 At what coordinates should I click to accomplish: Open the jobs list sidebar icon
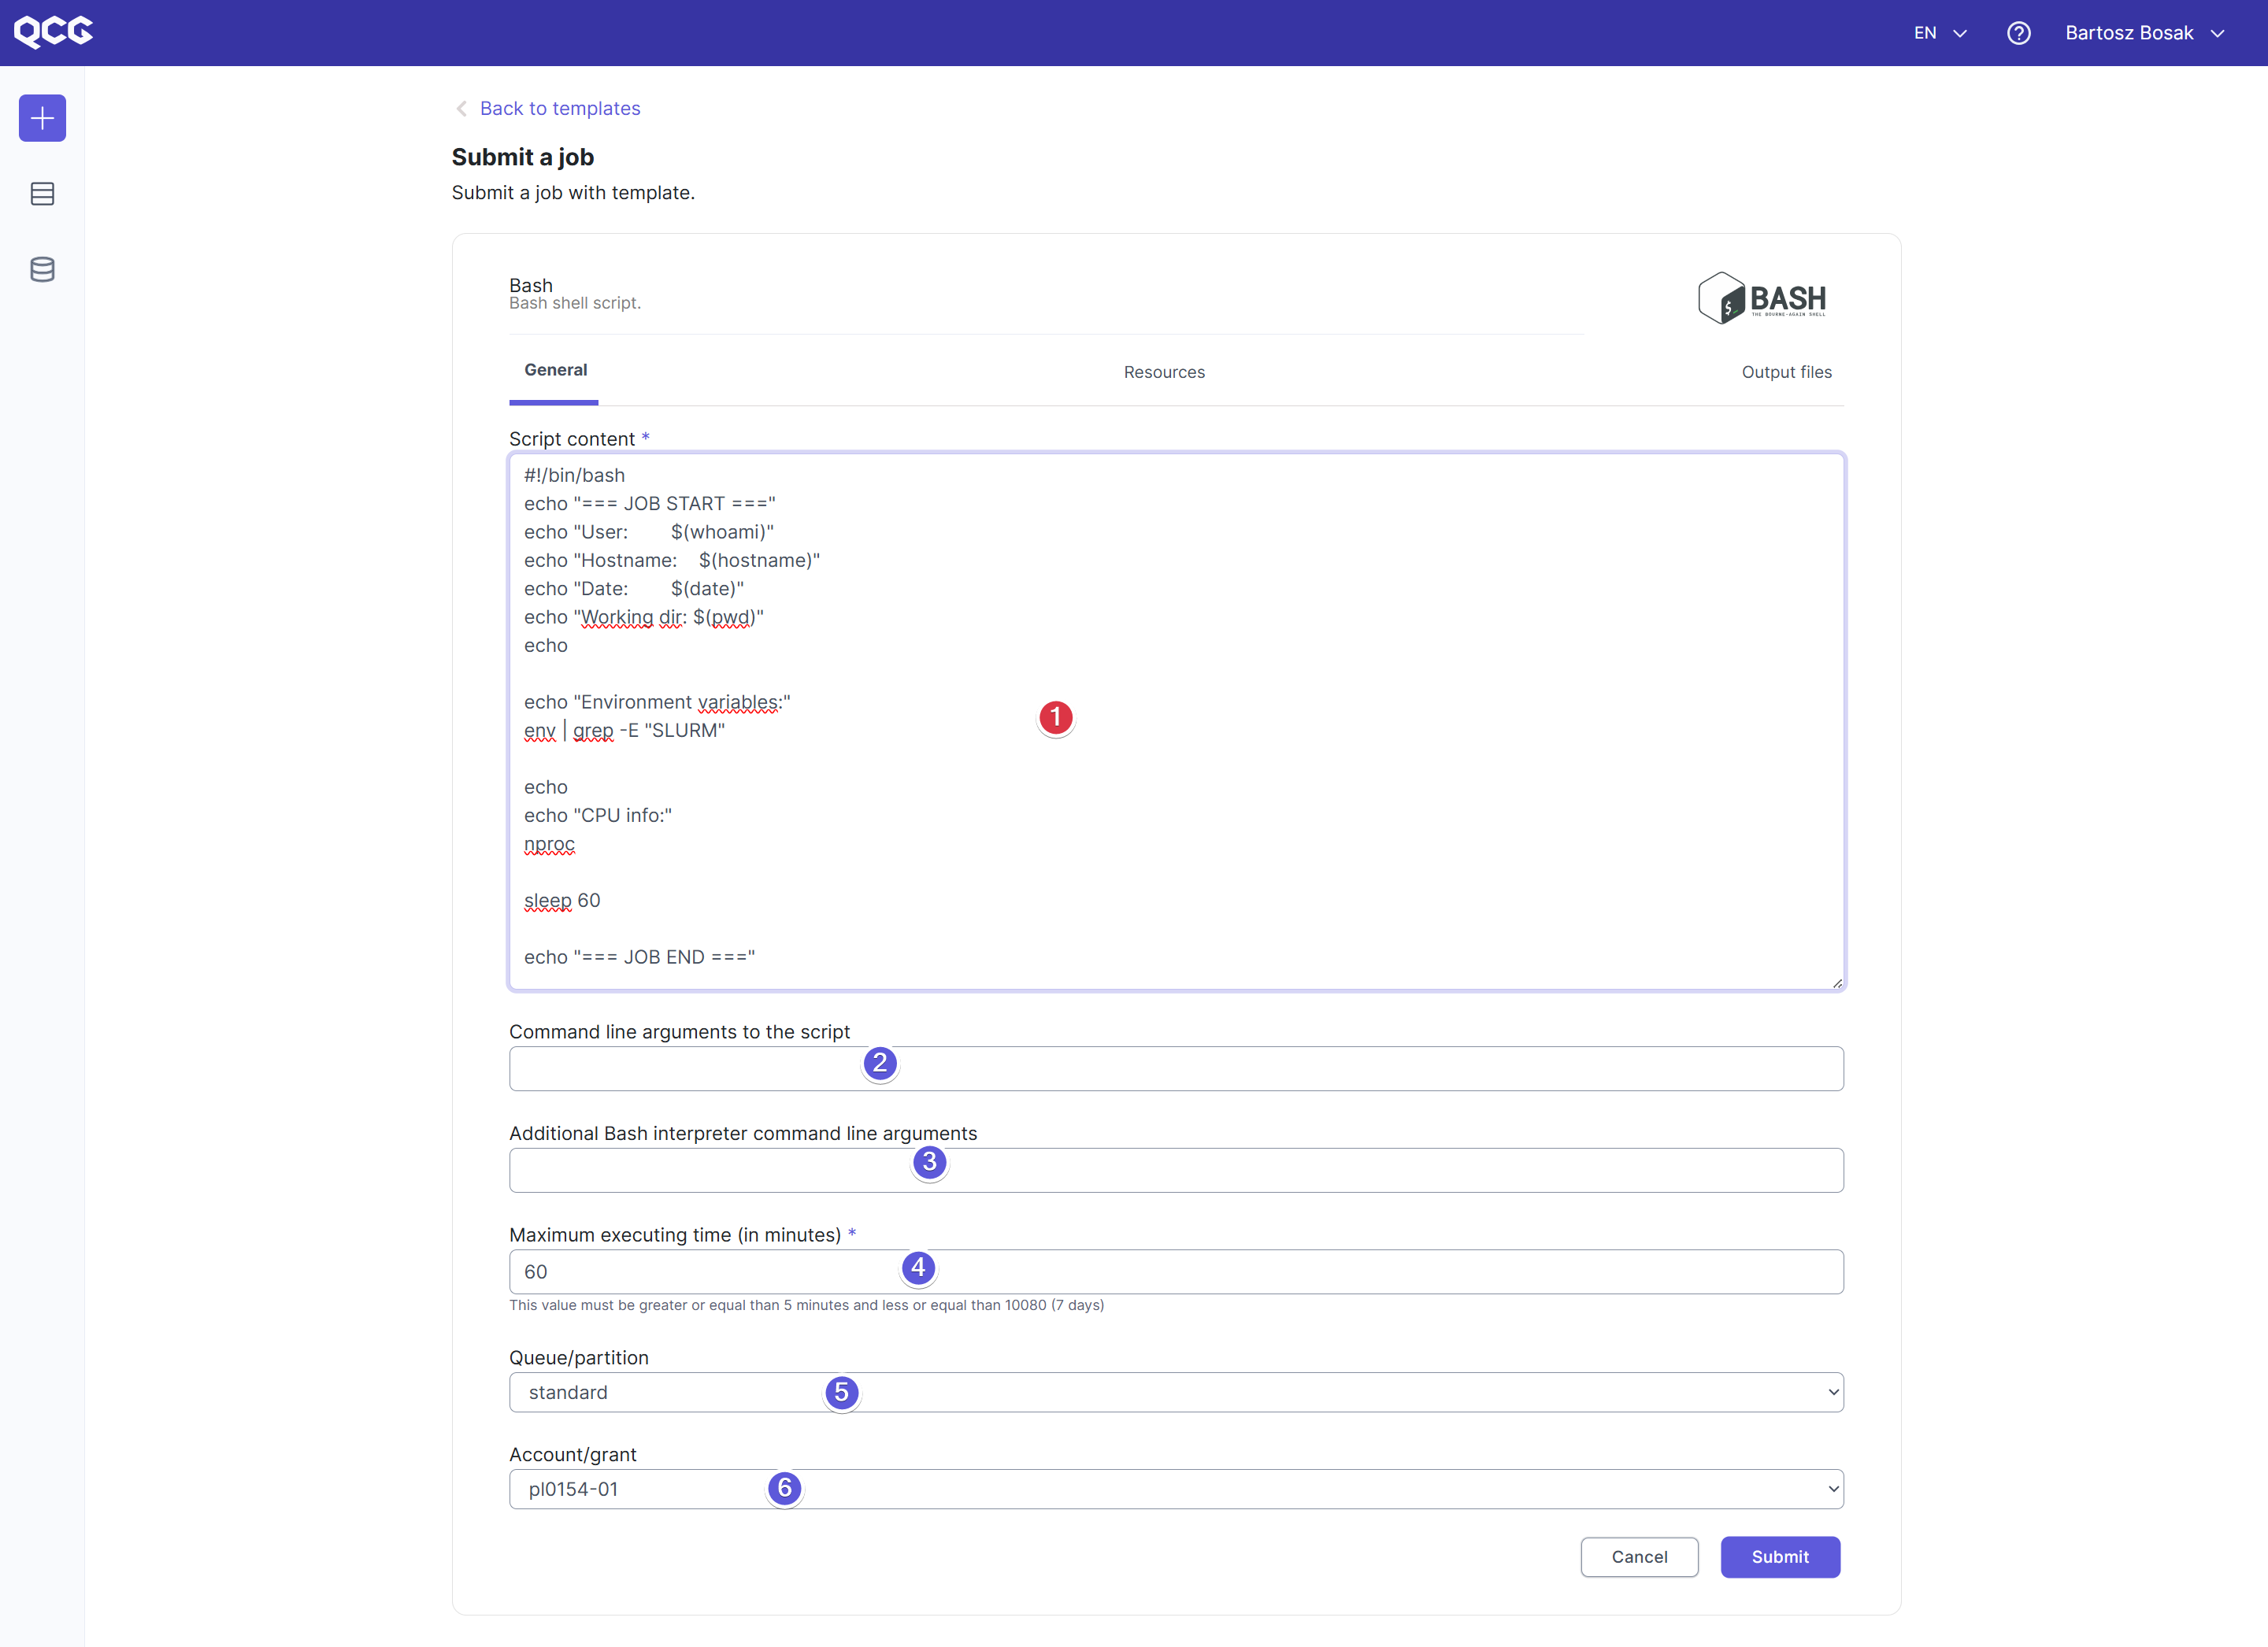point(42,194)
